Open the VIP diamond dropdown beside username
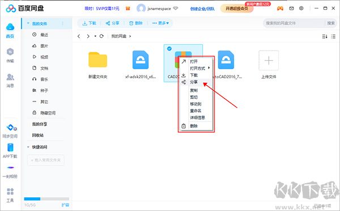The width and height of the screenshot is (340, 211). click(176, 9)
